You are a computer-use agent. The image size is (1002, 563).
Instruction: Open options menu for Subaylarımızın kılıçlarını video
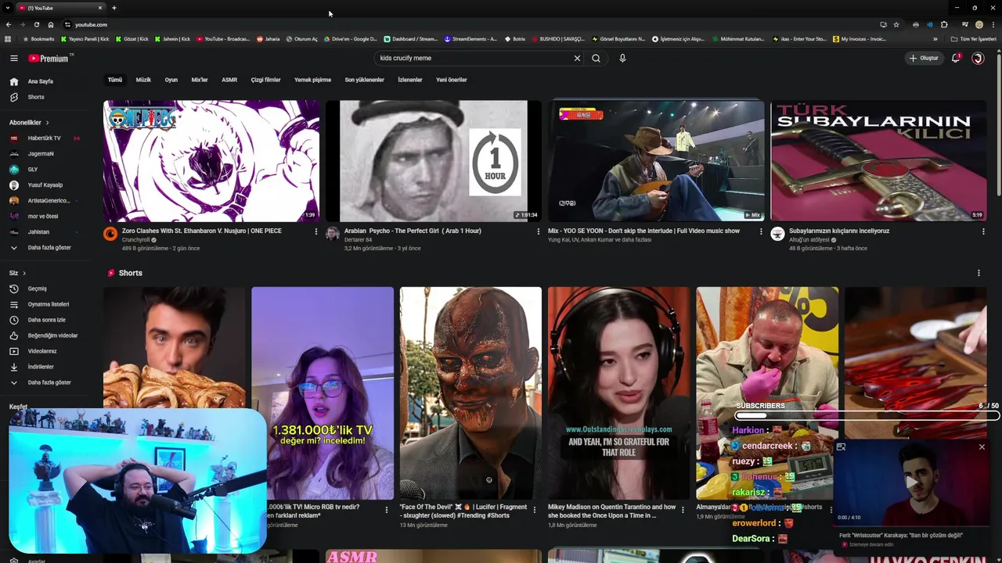point(983,231)
